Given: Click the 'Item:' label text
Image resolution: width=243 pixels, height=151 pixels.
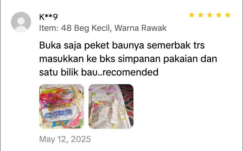Looking at the screenshot, I should (49, 28).
